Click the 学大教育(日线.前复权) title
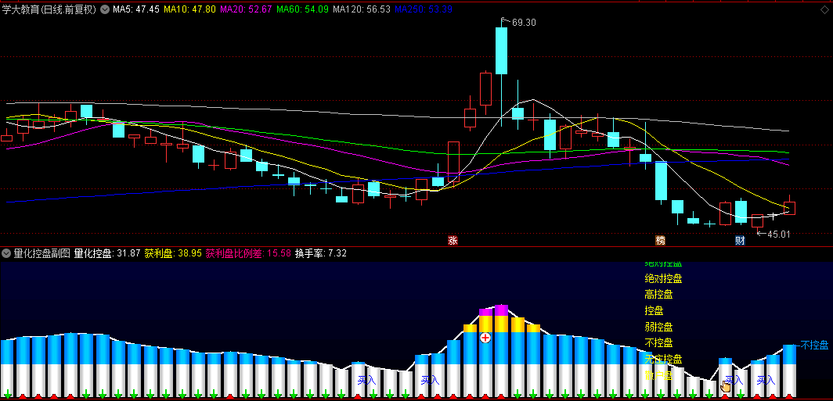Screen dimensions: 833x401 pyautogui.click(x=49, y=9)
